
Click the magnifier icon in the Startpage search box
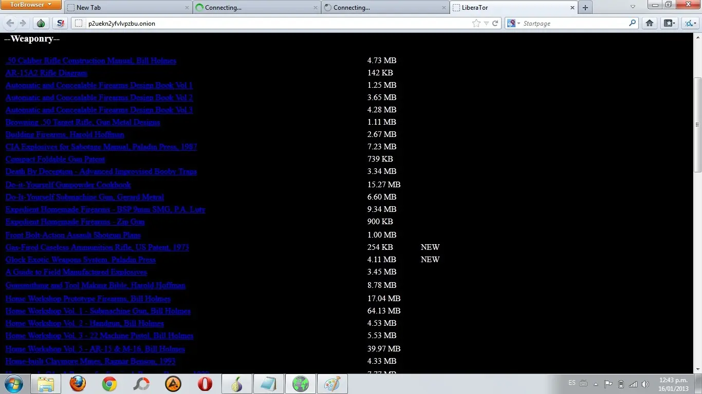tap(633, 23)
